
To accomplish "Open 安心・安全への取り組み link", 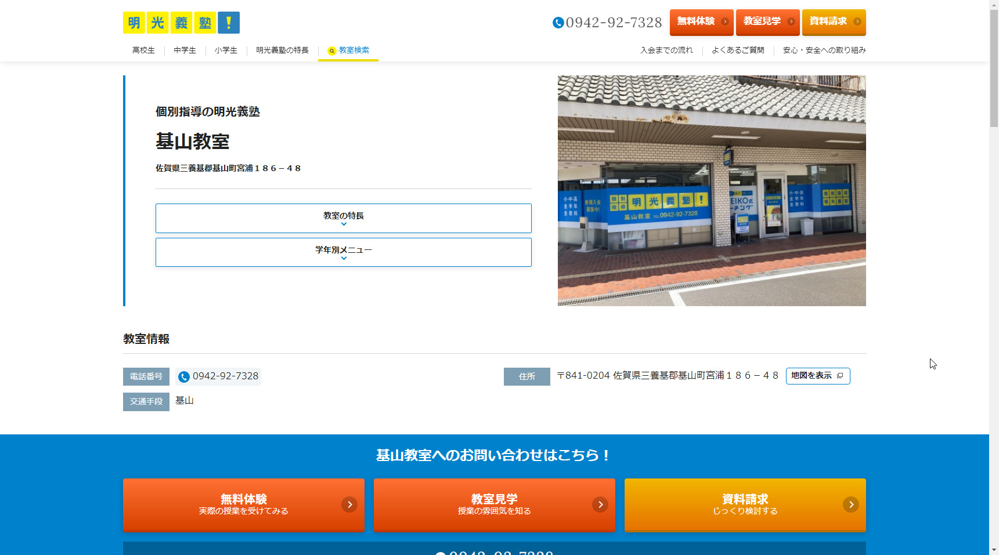I will (x=824, y=50).
